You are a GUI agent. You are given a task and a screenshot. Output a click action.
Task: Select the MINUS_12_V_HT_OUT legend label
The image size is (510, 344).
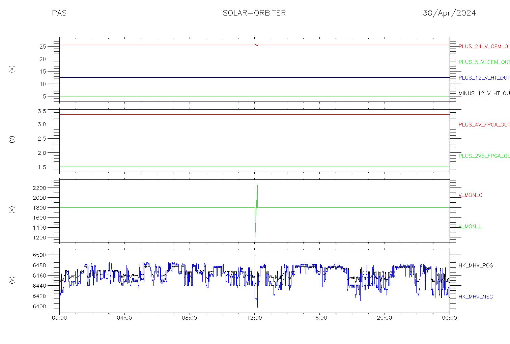(484, 93)
